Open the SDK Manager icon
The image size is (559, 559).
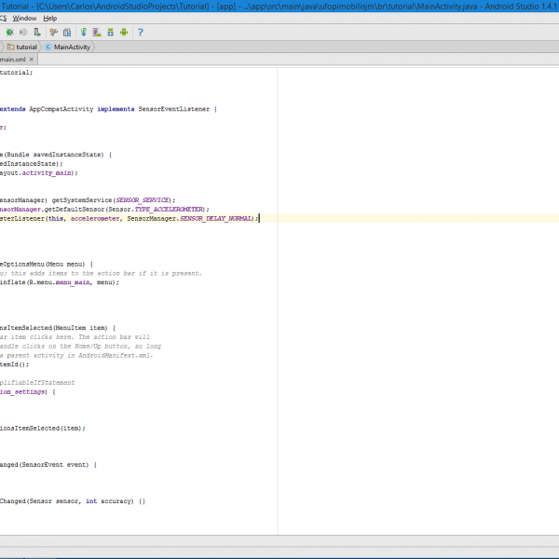110,33
